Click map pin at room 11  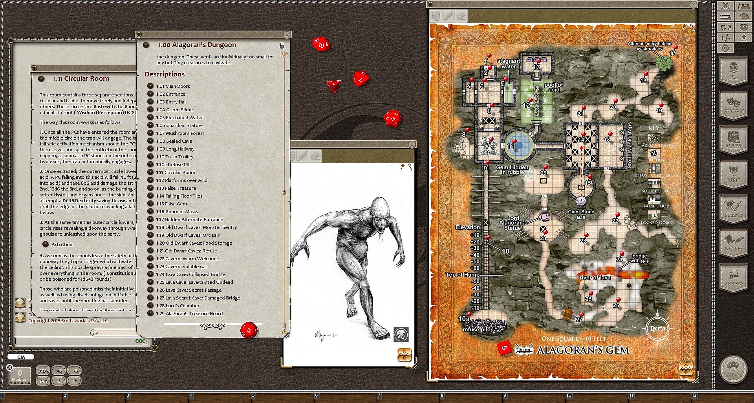(x=514, y=142)
